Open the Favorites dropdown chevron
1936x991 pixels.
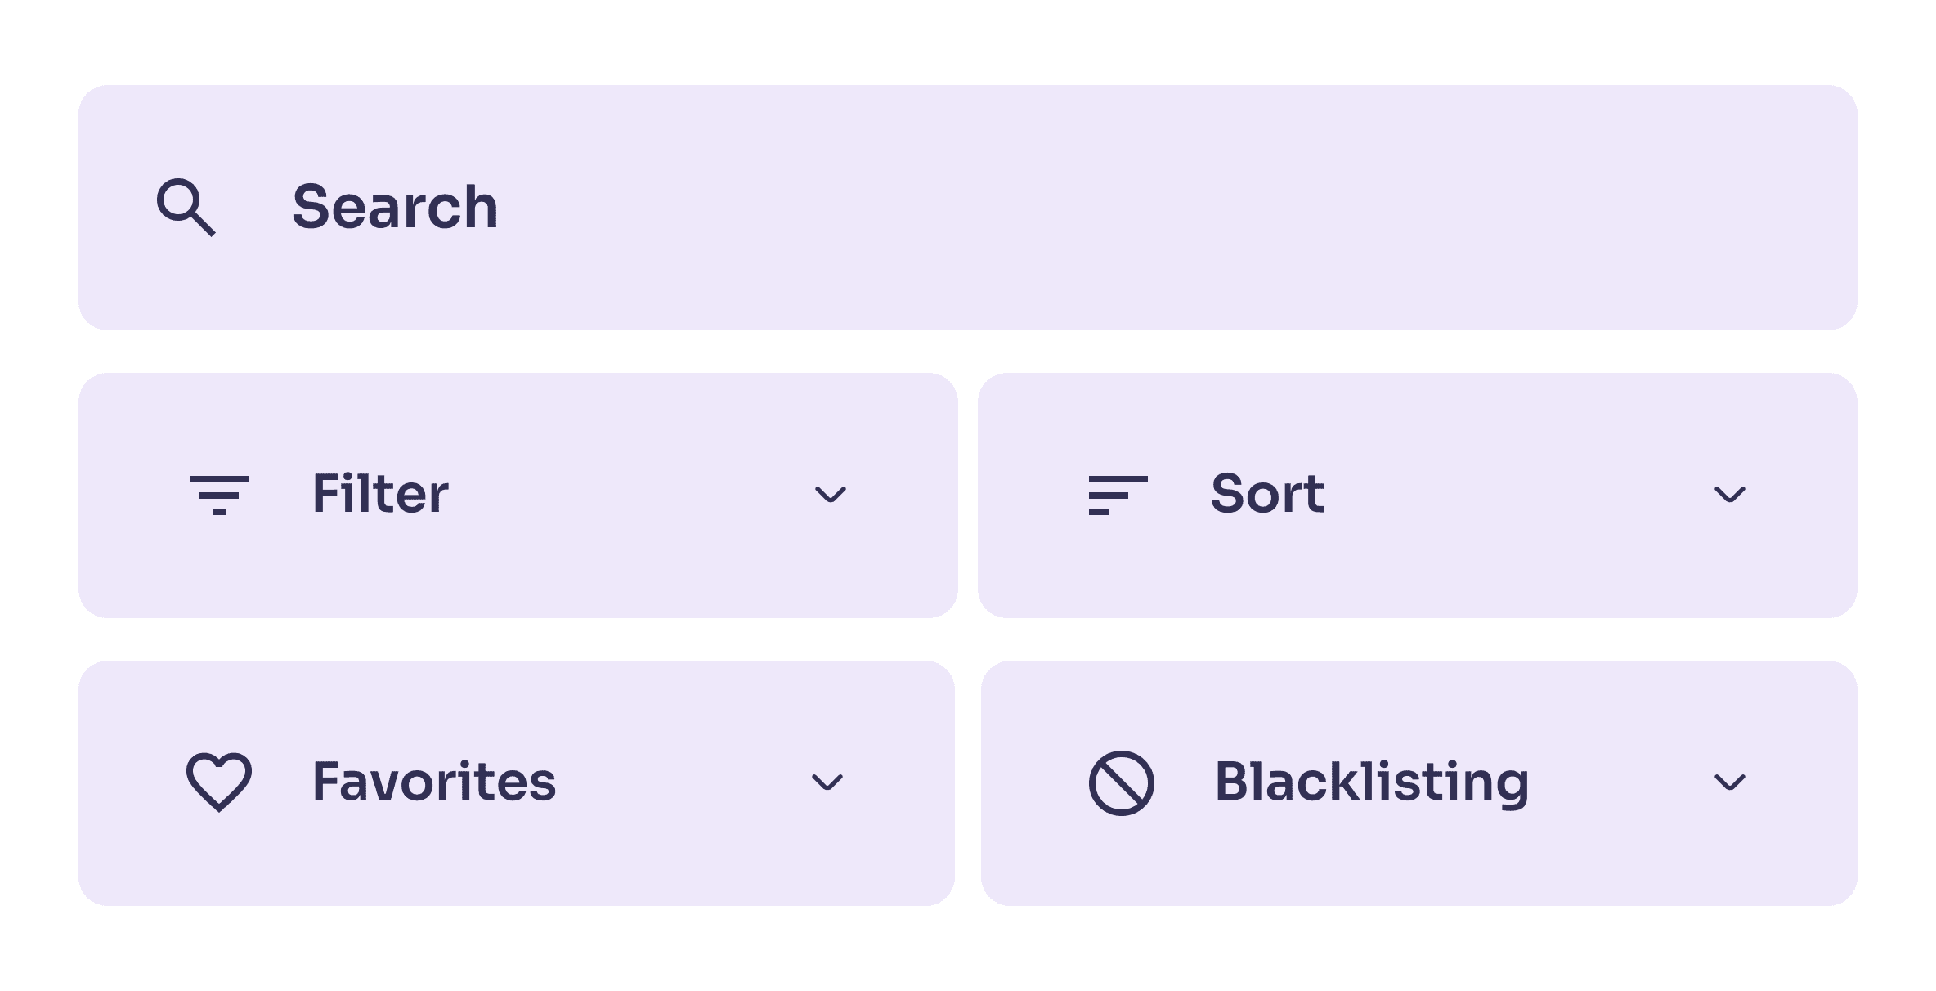tap(827, 782)
